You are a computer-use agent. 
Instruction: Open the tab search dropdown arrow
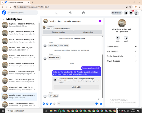2,2
